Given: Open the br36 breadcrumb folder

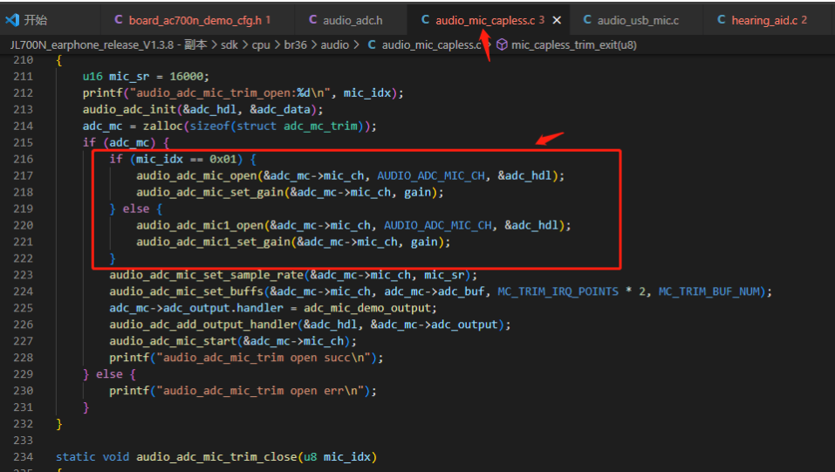Looking at the screenshot, I should 295,44.
